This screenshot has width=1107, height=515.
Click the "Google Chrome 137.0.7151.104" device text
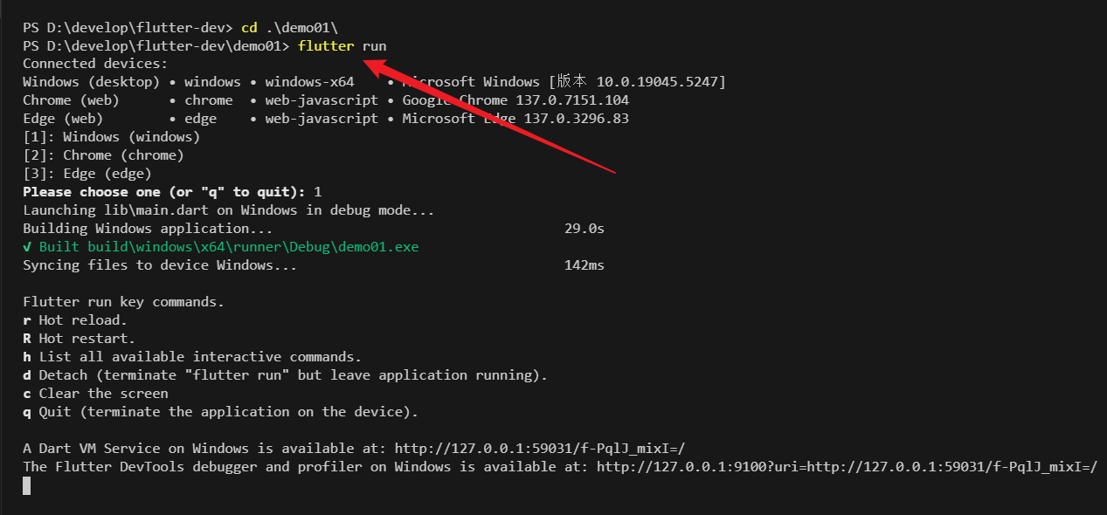[x=515, y=100]
